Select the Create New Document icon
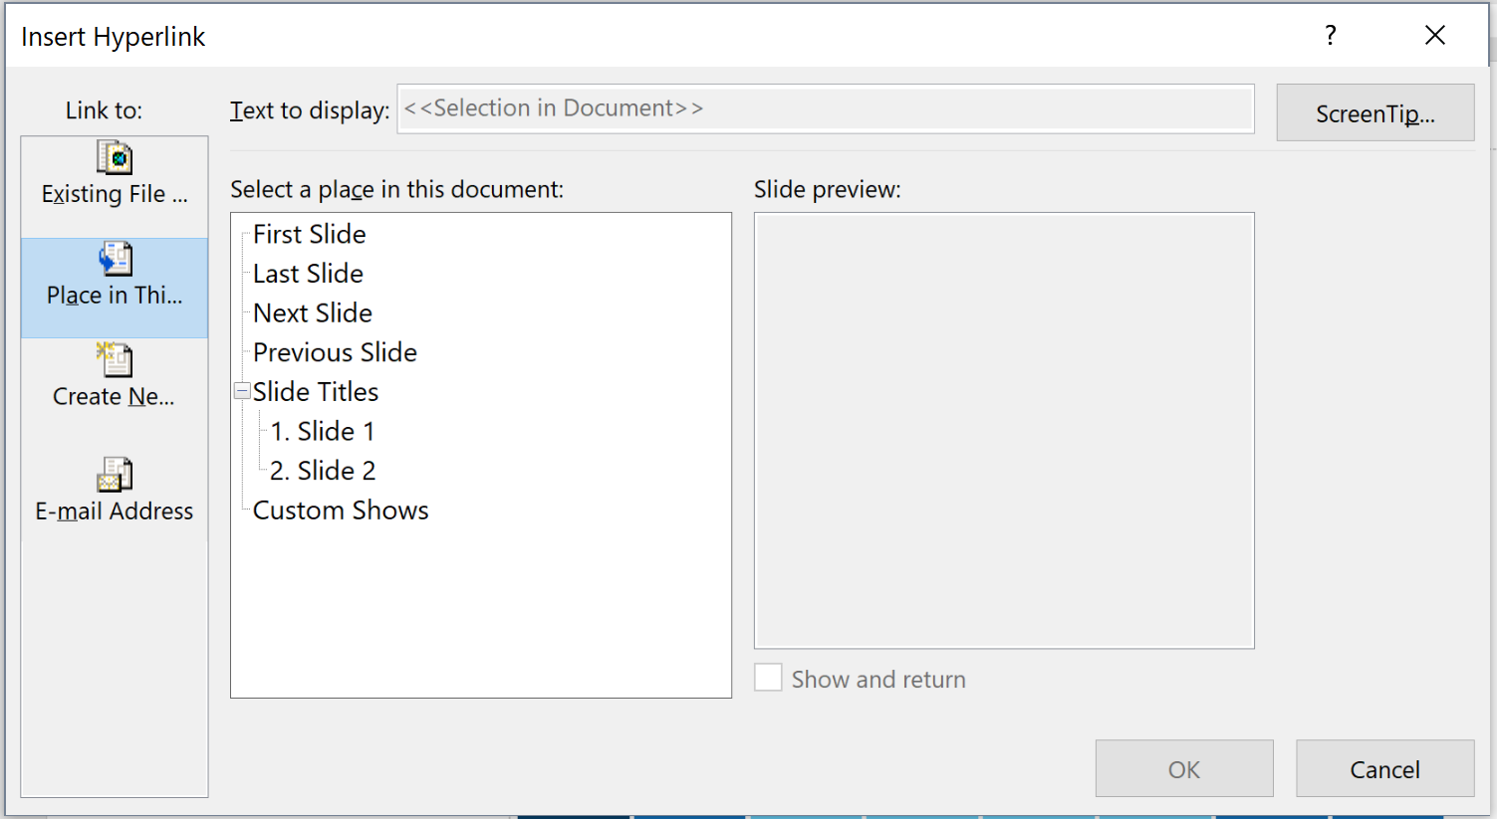Image resolution: width=1497 pixels, height=819 pixels. 115,359
